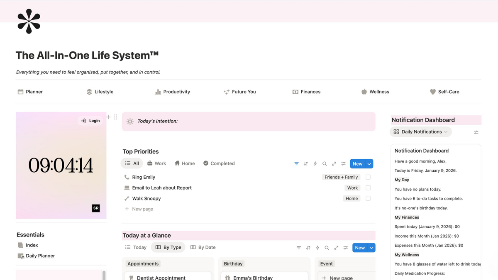Image resolution: width=498 pixels, height=280 pixels.
Task: Click lightning automation icon in Today at a Glance
Action: point(317,248)
